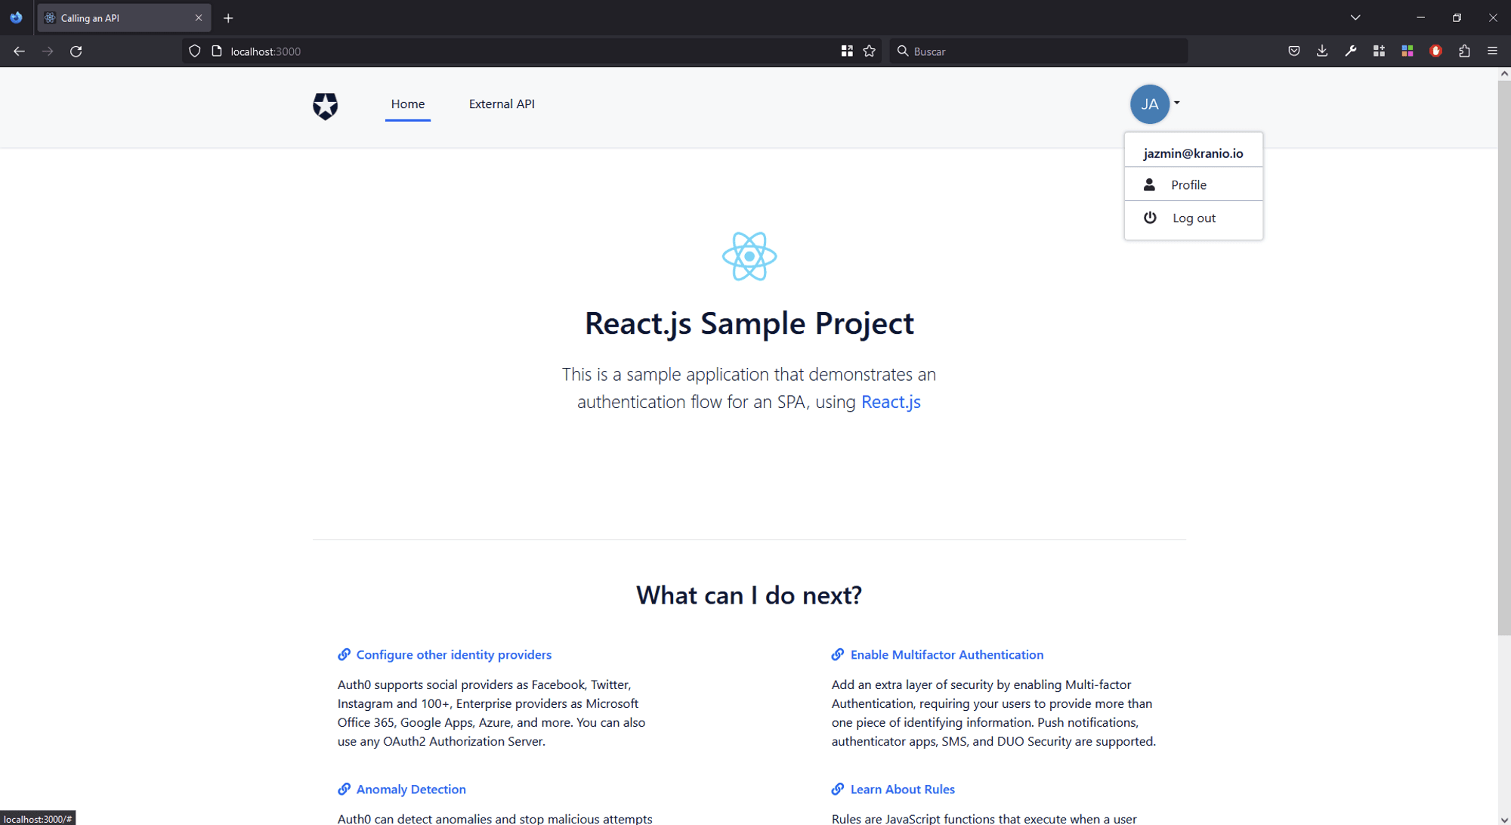Open the downloads icon in toolbar
Image resolution: width=1511 pixels, height=825 pixels.
1321,51
